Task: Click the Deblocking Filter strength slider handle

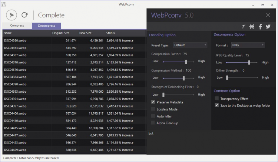Action: pyautogui.click(x=163, y=95)
